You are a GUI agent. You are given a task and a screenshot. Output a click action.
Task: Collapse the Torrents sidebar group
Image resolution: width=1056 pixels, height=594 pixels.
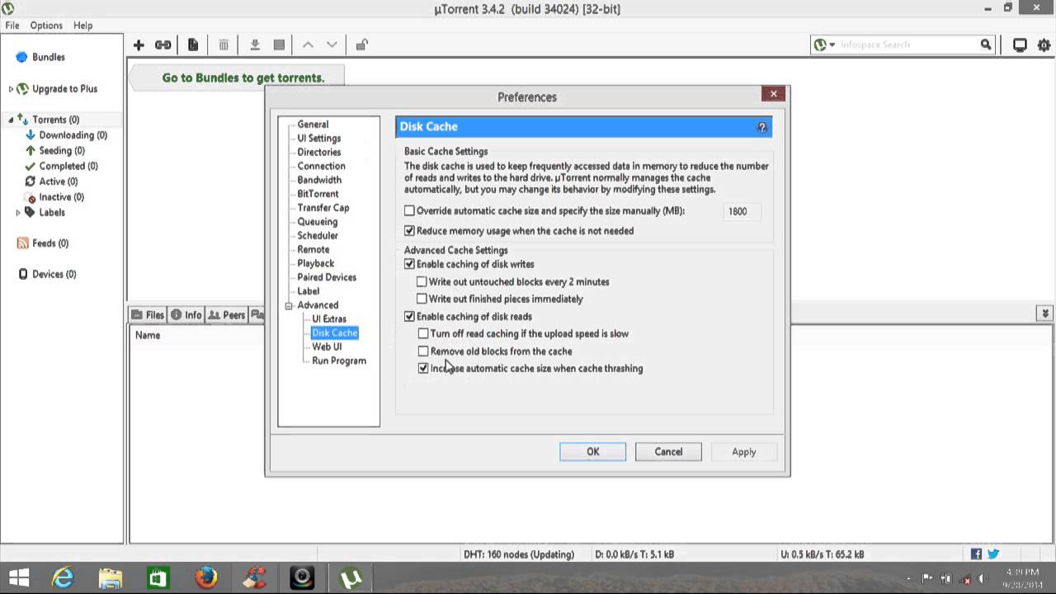click(11, 120)
